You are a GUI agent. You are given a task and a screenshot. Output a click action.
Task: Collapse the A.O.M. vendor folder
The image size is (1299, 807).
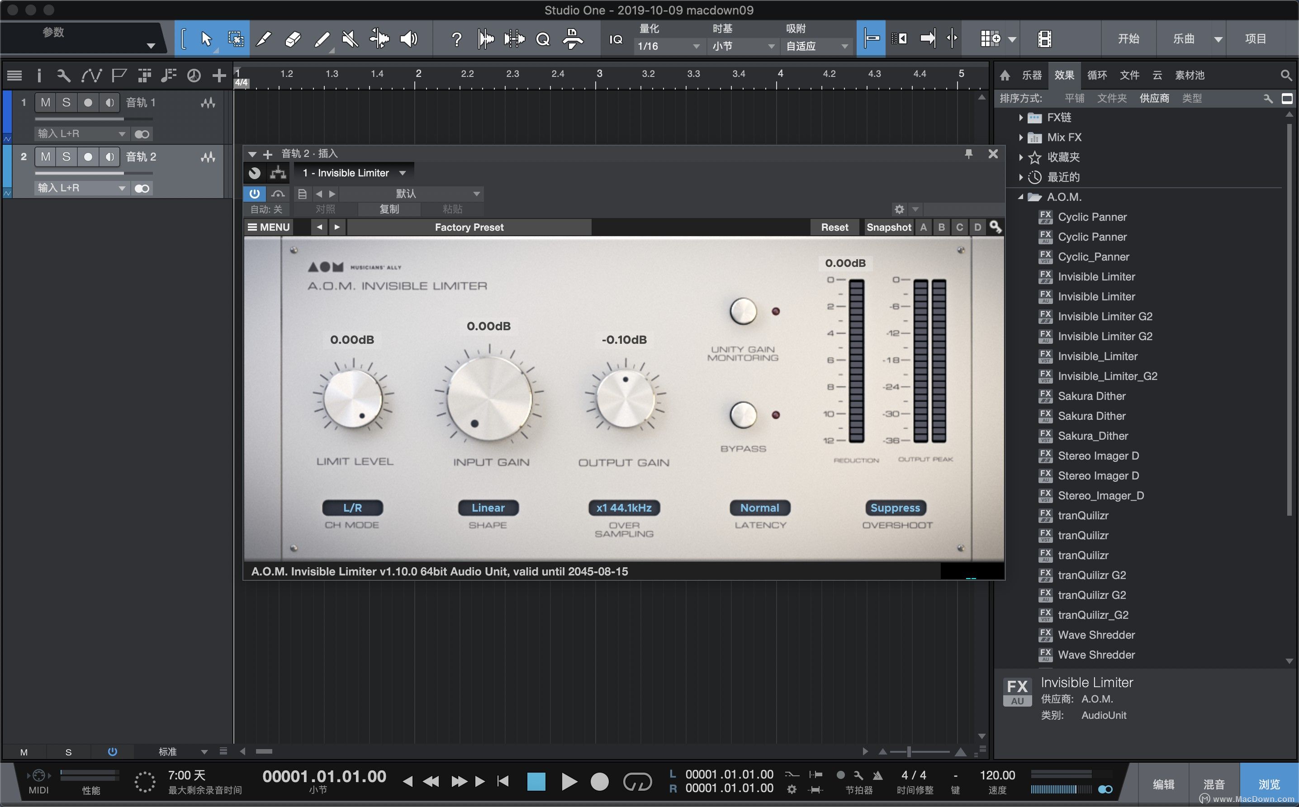point(1020,197)
